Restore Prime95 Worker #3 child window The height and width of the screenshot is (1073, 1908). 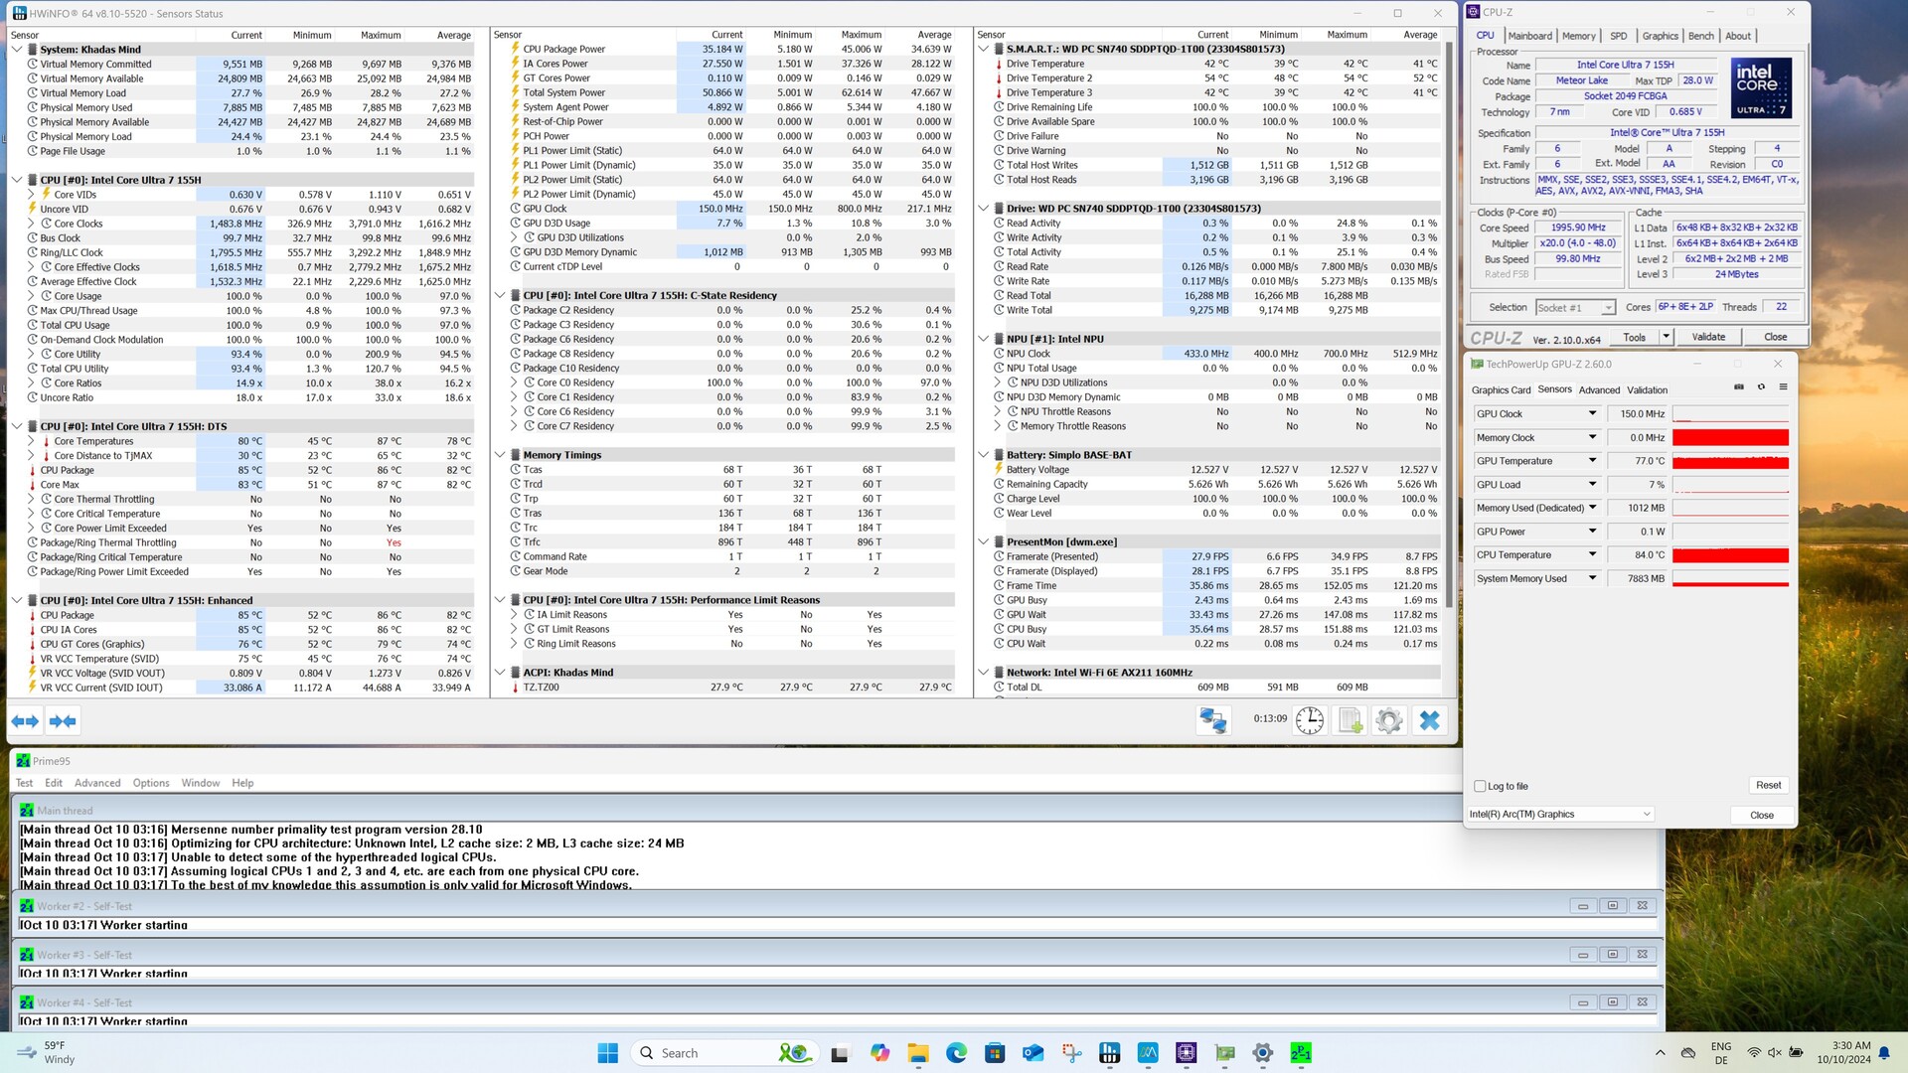click(1613, 955)
